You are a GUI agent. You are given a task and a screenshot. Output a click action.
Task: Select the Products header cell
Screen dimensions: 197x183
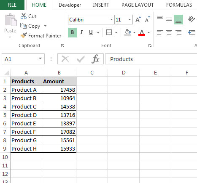click(x=26, y=81)
